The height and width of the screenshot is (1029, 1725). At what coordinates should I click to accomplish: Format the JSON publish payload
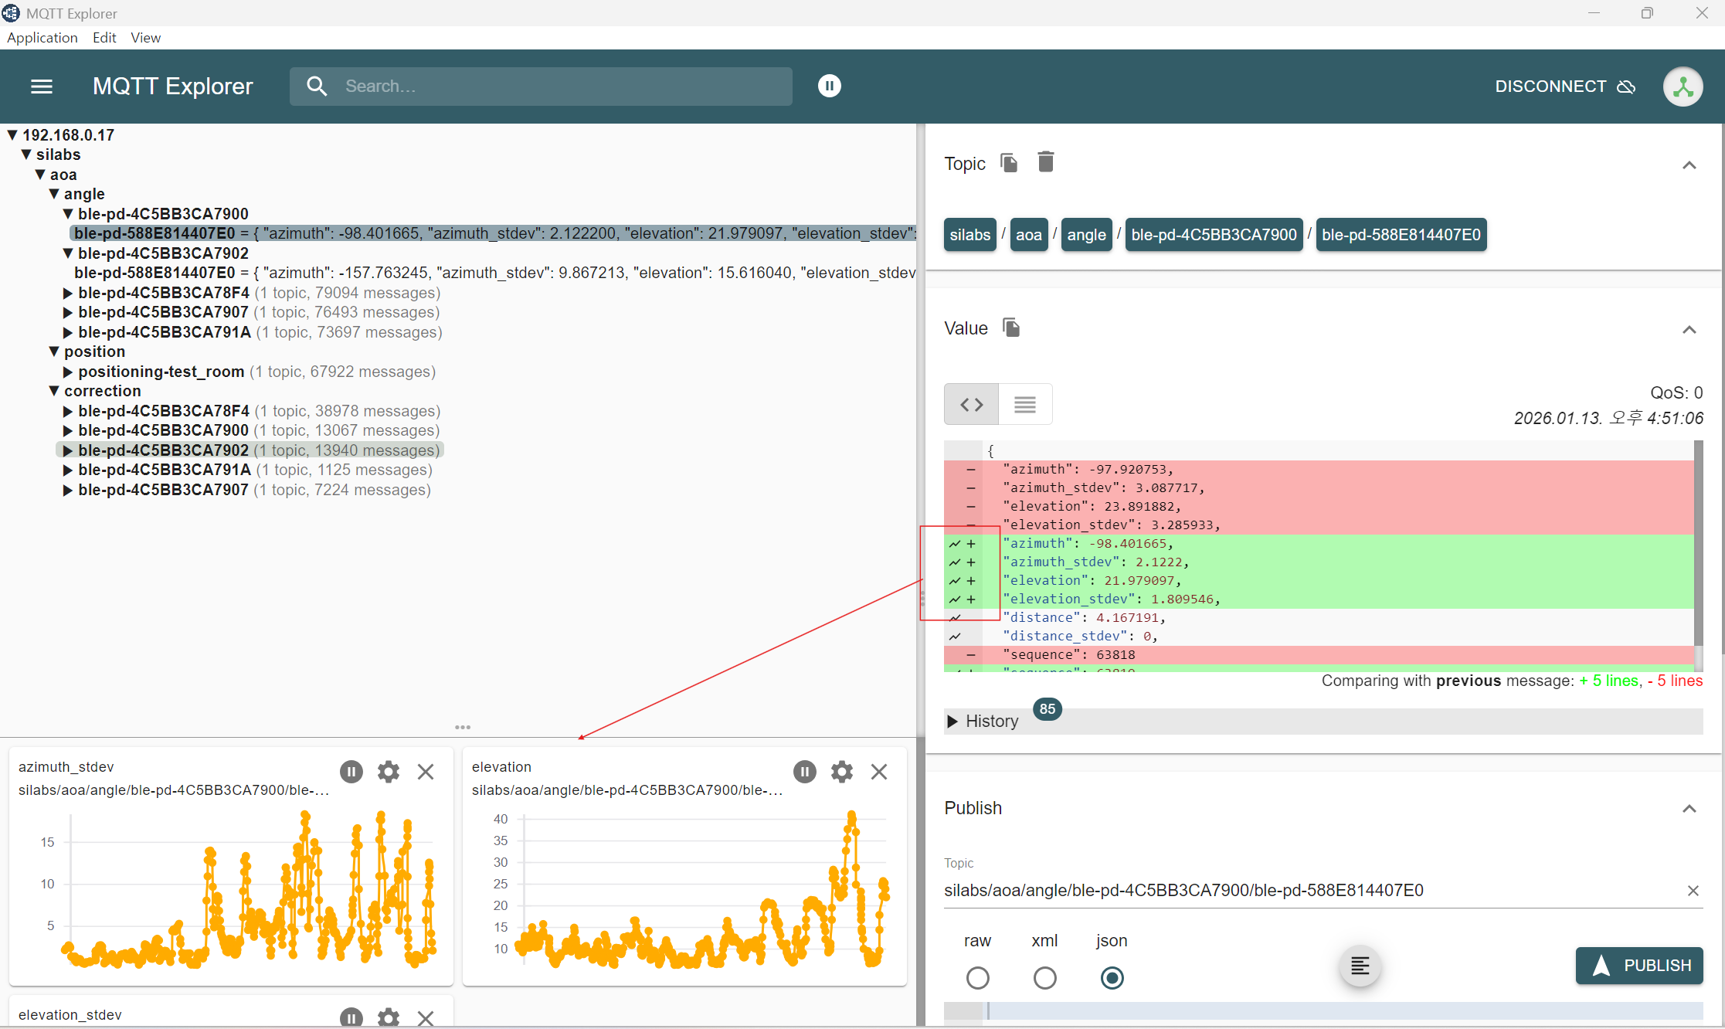[x=1360, y=966]
